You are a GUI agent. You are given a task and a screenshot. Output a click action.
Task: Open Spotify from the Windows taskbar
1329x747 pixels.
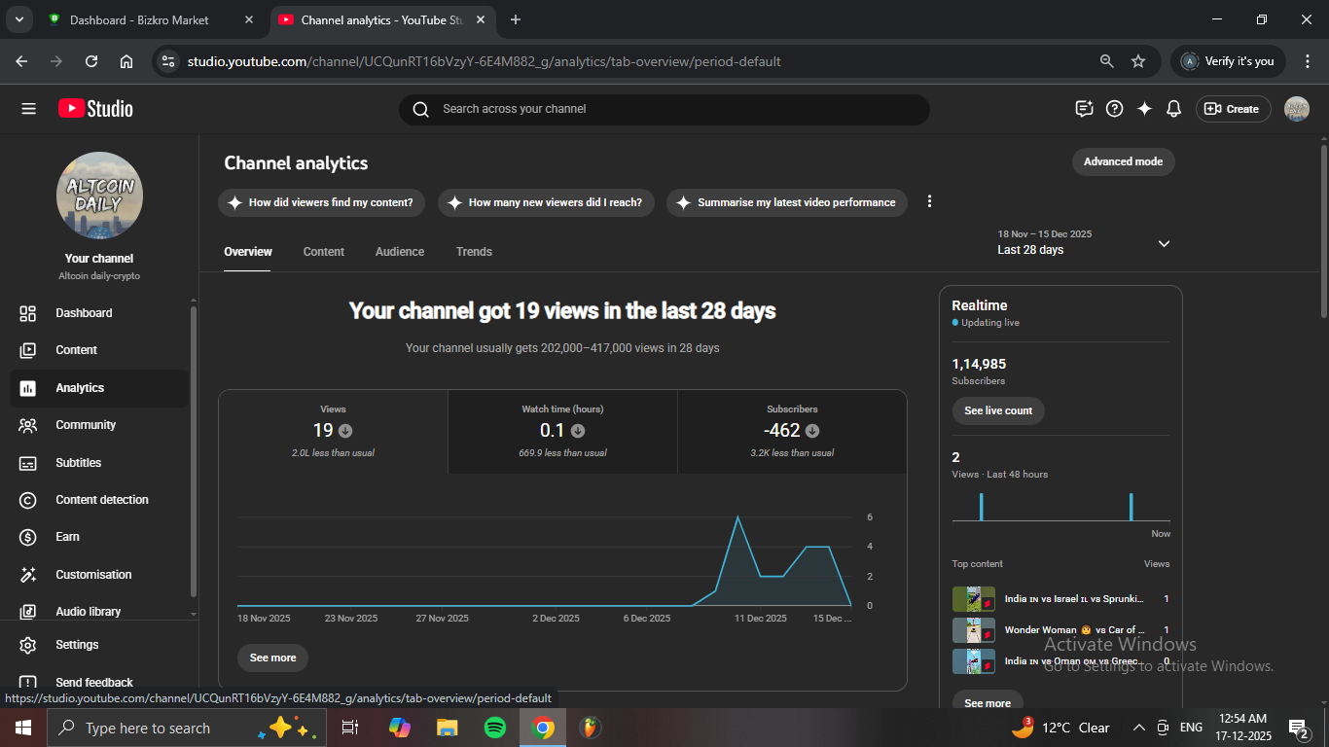[x=494, y=728]
